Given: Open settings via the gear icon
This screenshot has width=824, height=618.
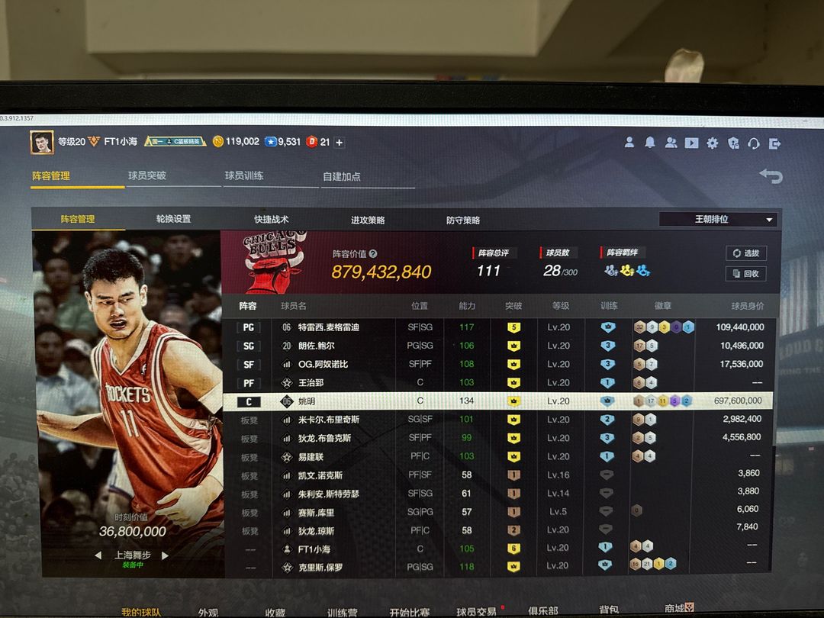Looking at the screenshot, I should [712, 143].
